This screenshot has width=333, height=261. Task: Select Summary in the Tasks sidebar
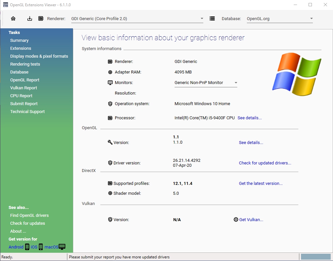point(19,40)
